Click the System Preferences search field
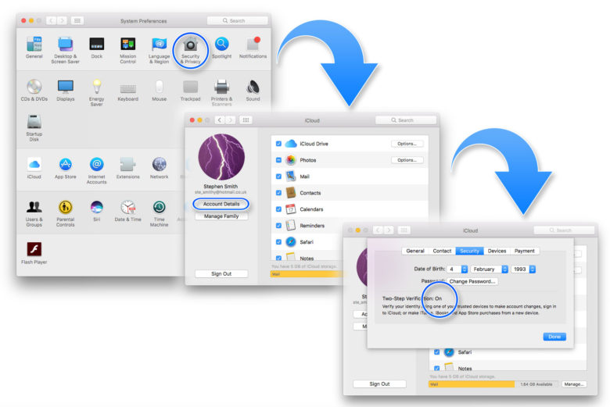 237,20
